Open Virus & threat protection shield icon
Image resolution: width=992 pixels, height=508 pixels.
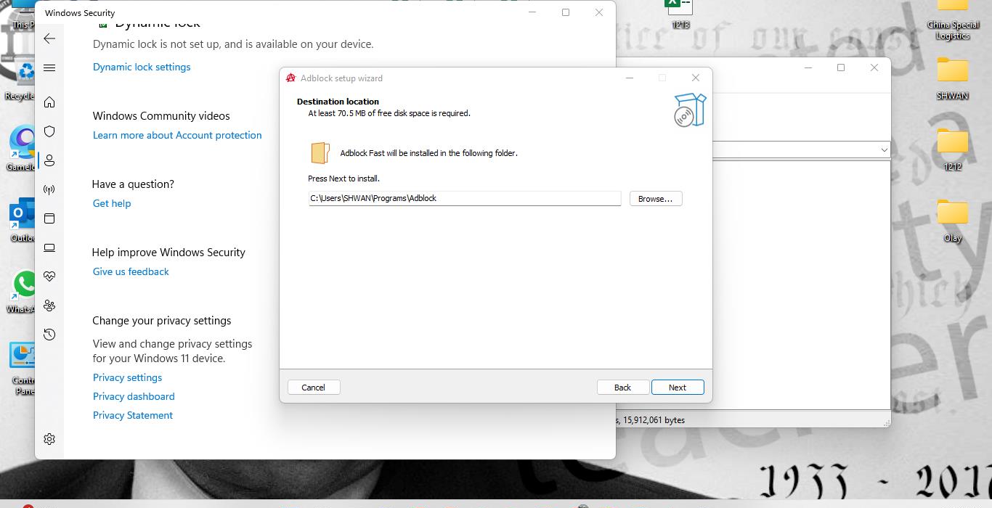click(x=49, y=131)
